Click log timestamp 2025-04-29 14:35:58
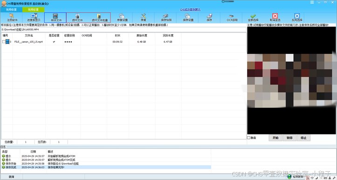 33,163
